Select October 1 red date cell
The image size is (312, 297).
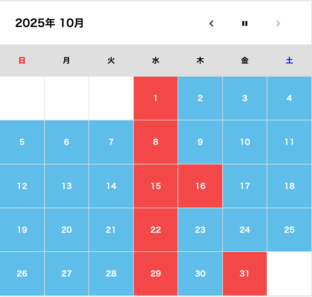(x=156, y=98)
